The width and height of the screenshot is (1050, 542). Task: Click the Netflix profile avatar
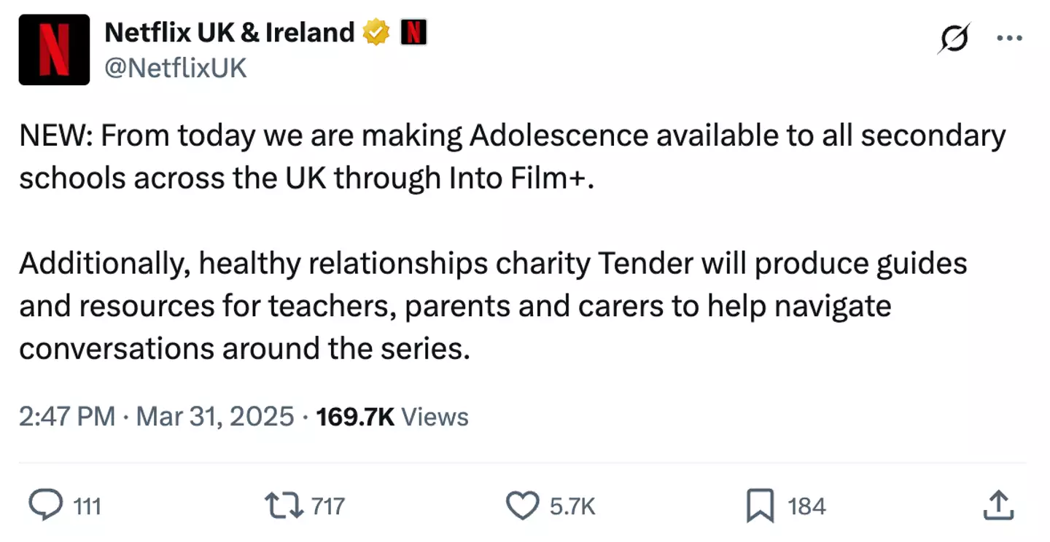click(x=54, y=50)
